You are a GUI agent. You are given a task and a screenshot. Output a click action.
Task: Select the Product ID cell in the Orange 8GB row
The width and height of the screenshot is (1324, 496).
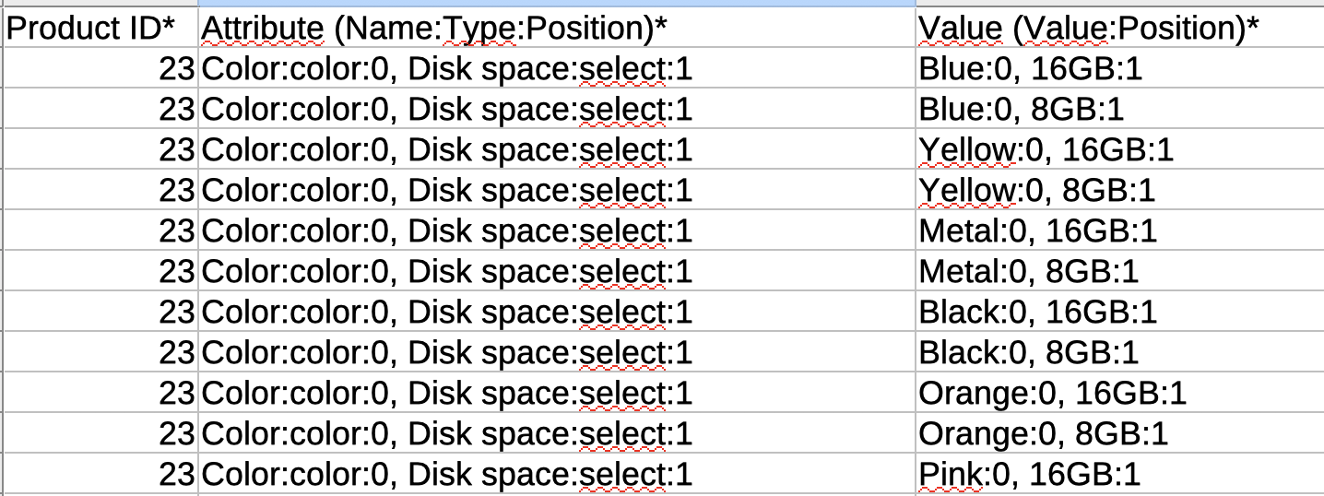(100, 434)
